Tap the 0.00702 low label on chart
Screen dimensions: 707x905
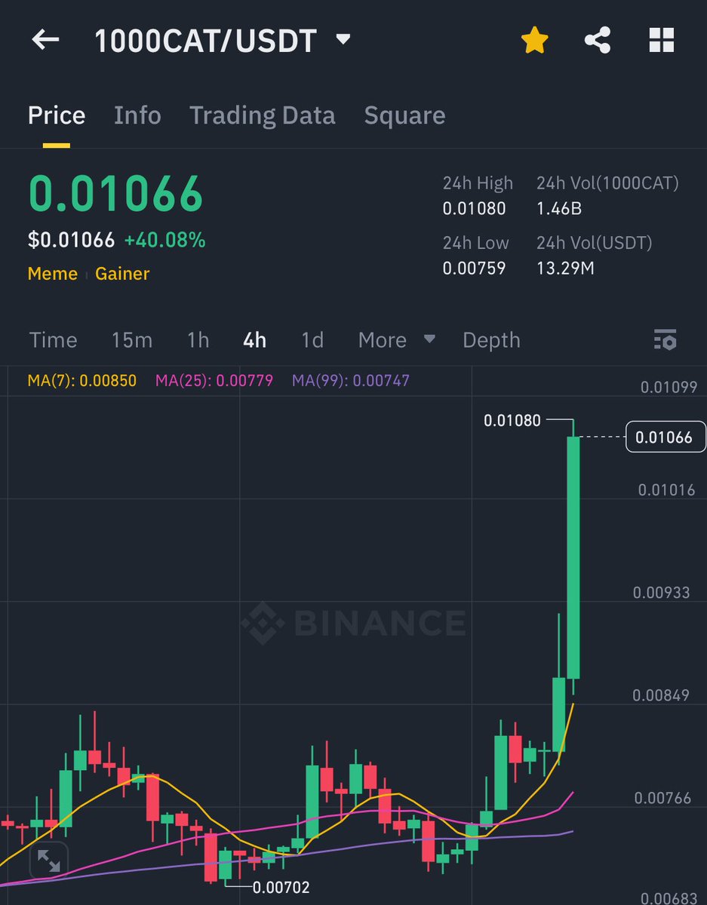point(281,888)
